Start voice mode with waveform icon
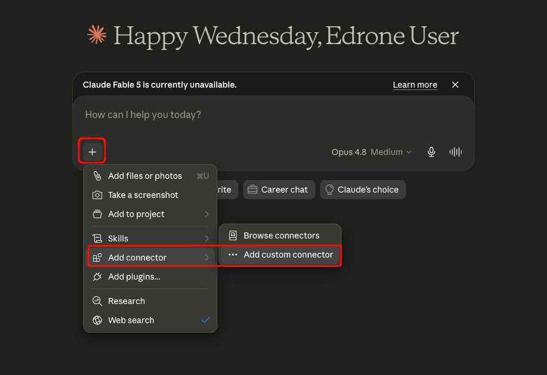Viewport: 547px width, 375px height. click(455, 152)
